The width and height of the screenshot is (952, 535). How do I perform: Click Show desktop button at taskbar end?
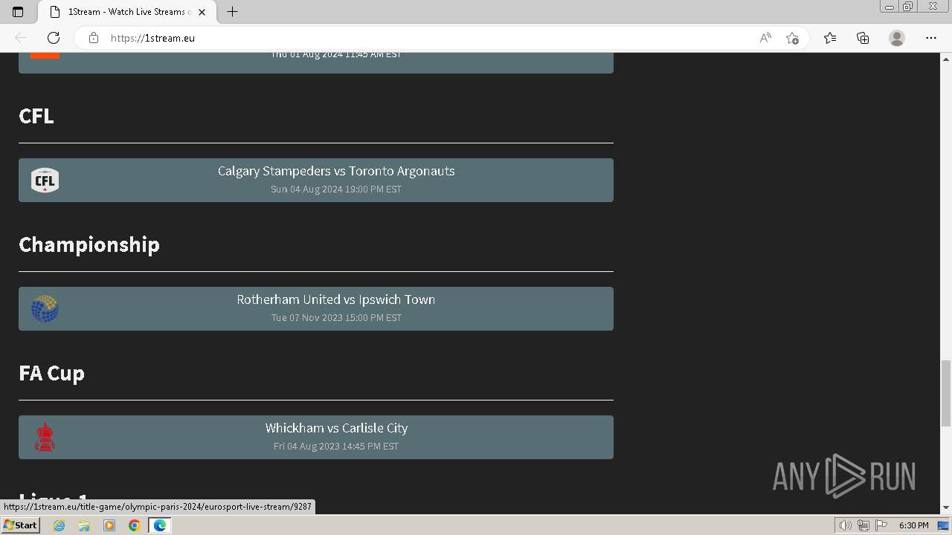(x=945, y=525)
